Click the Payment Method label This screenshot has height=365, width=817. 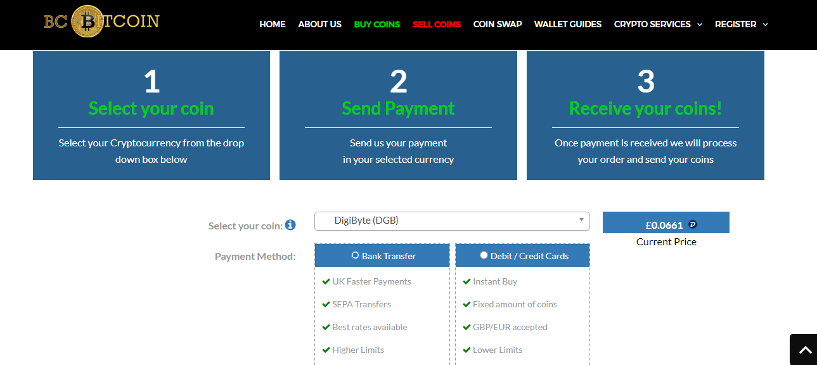[255, 257]
